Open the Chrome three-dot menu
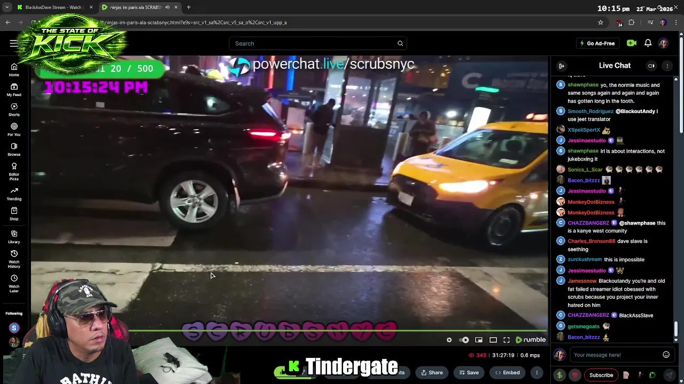The width and height of the screenshot is (684, 384). coord(677,22)
